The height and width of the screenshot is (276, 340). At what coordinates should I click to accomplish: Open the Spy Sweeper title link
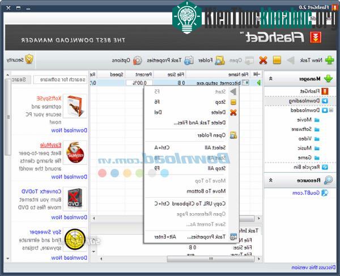(45, 232)
